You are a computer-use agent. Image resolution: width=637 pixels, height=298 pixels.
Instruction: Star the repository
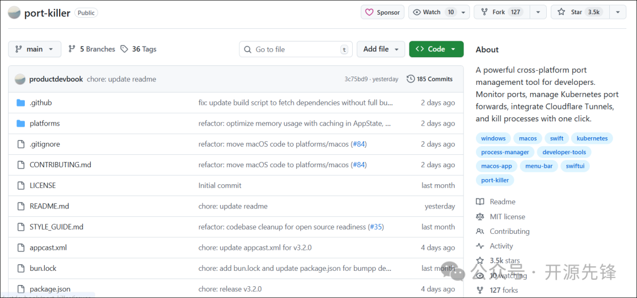580,12
